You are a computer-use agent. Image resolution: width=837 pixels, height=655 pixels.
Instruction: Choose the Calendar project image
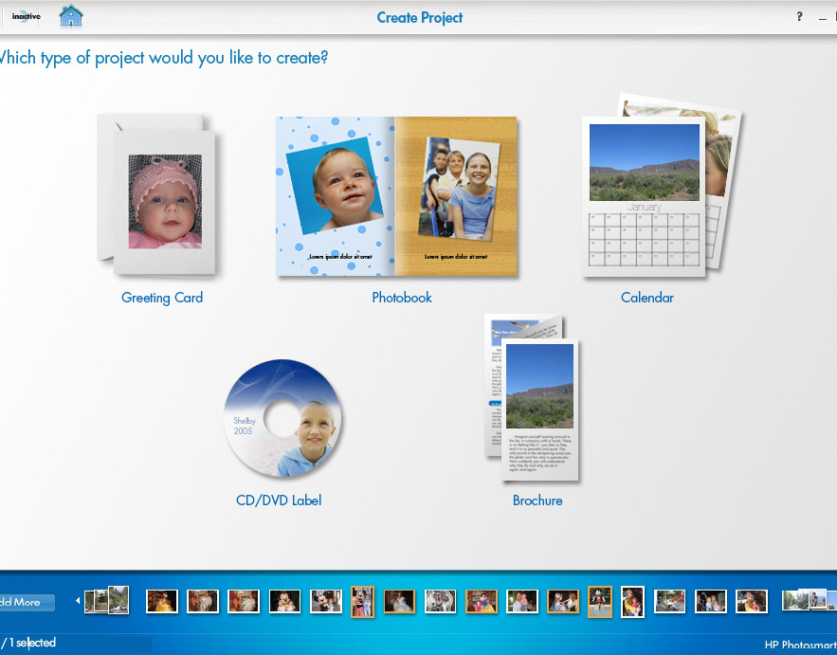pyautogui.click(x=662, y=186)
